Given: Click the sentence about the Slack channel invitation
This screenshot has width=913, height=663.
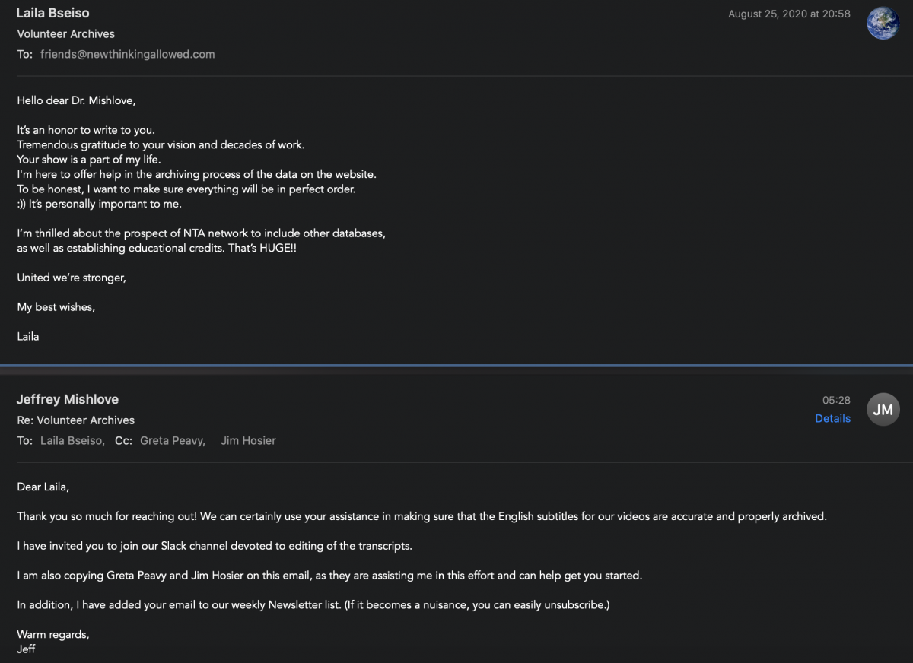Looking at the screenshot, I should (215, 546).
